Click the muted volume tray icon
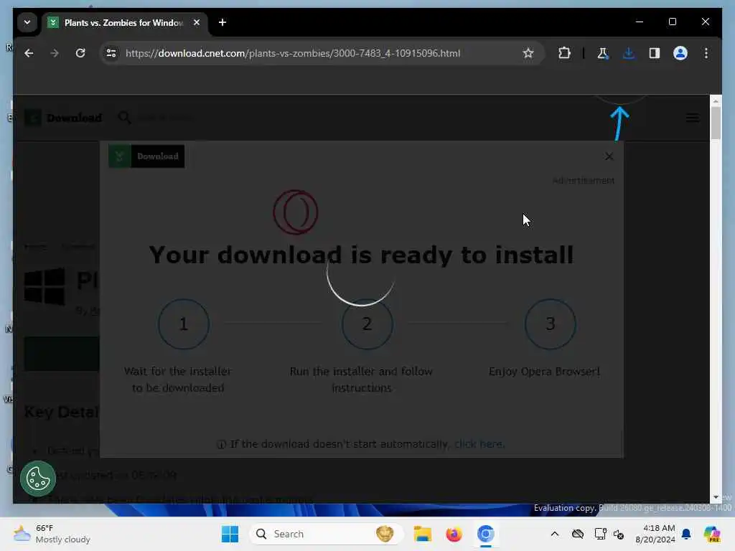 coord(619,534)
